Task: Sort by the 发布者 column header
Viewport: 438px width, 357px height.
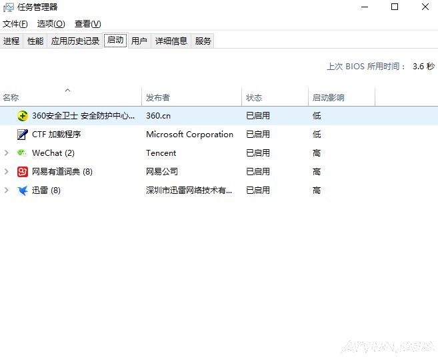Action: [158, 97]
